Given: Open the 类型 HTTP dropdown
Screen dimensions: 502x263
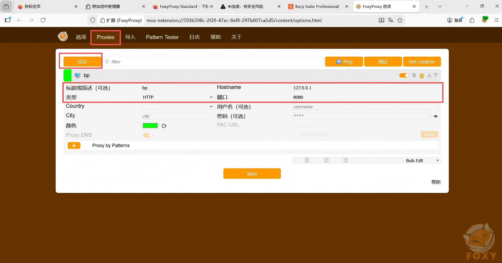Looking at the screenshot, I should pyautogui.click(x=178, y=97).
